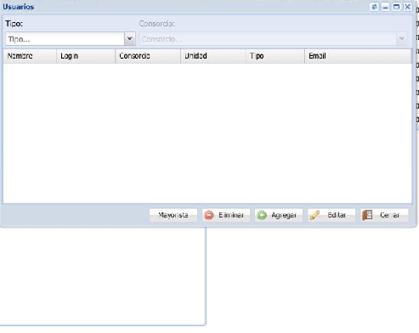Click the pencil Editar icon
This screenshot has height=333, width=419.
[x=314, y=215]
